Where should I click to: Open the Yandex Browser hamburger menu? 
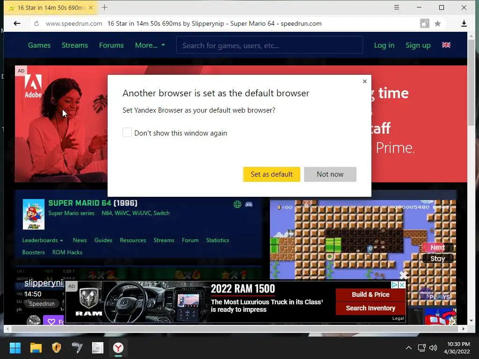pos(397,7)
